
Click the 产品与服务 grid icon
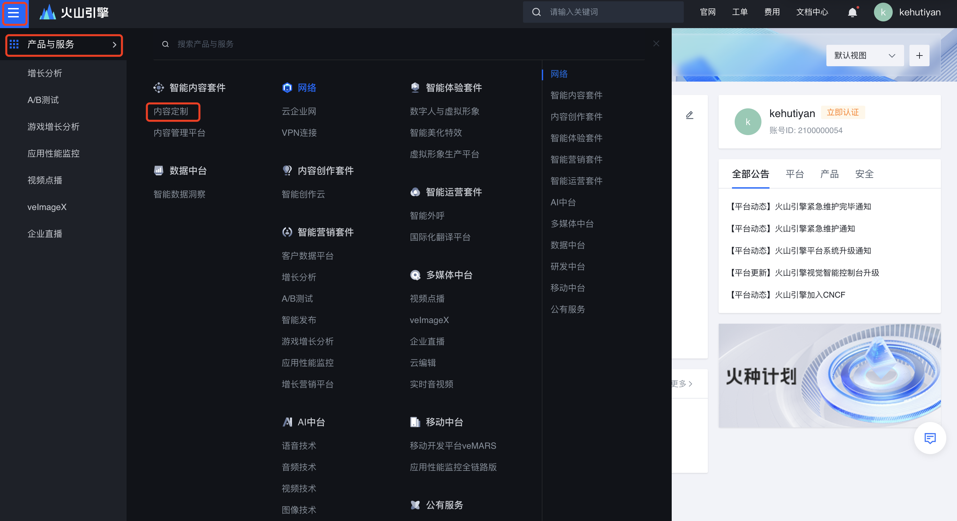pyautogui.click(x=14, y=44)
